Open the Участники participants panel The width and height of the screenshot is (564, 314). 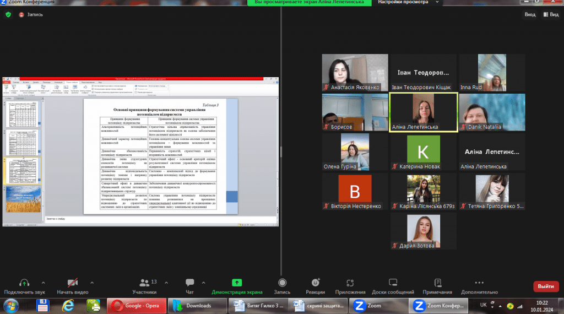click(x=144, y=283)
